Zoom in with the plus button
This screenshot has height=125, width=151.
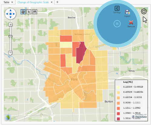pos(10,24)
